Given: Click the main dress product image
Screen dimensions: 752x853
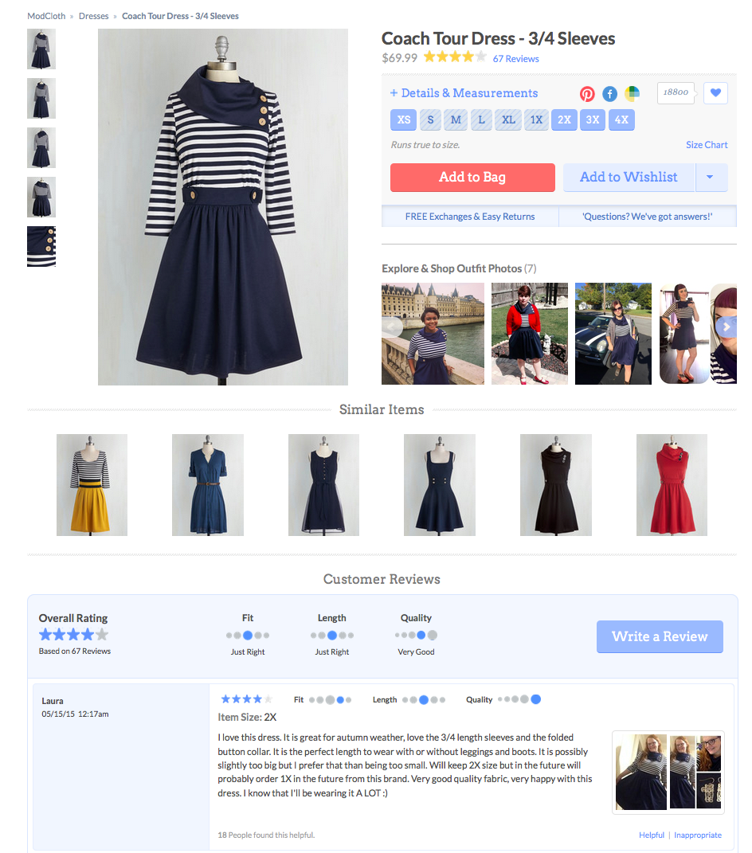Looking at the screenshot, I should [223, 207].
